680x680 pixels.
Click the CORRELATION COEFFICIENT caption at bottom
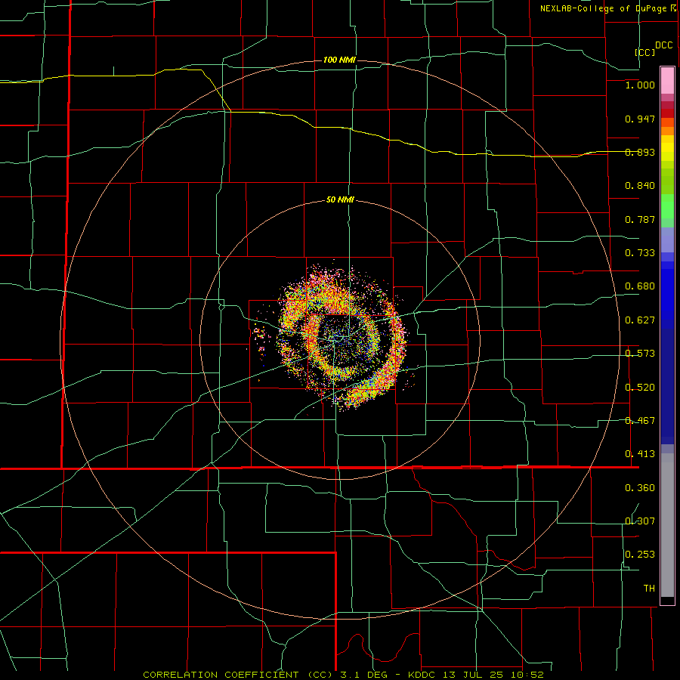click(x=343, y=675)
